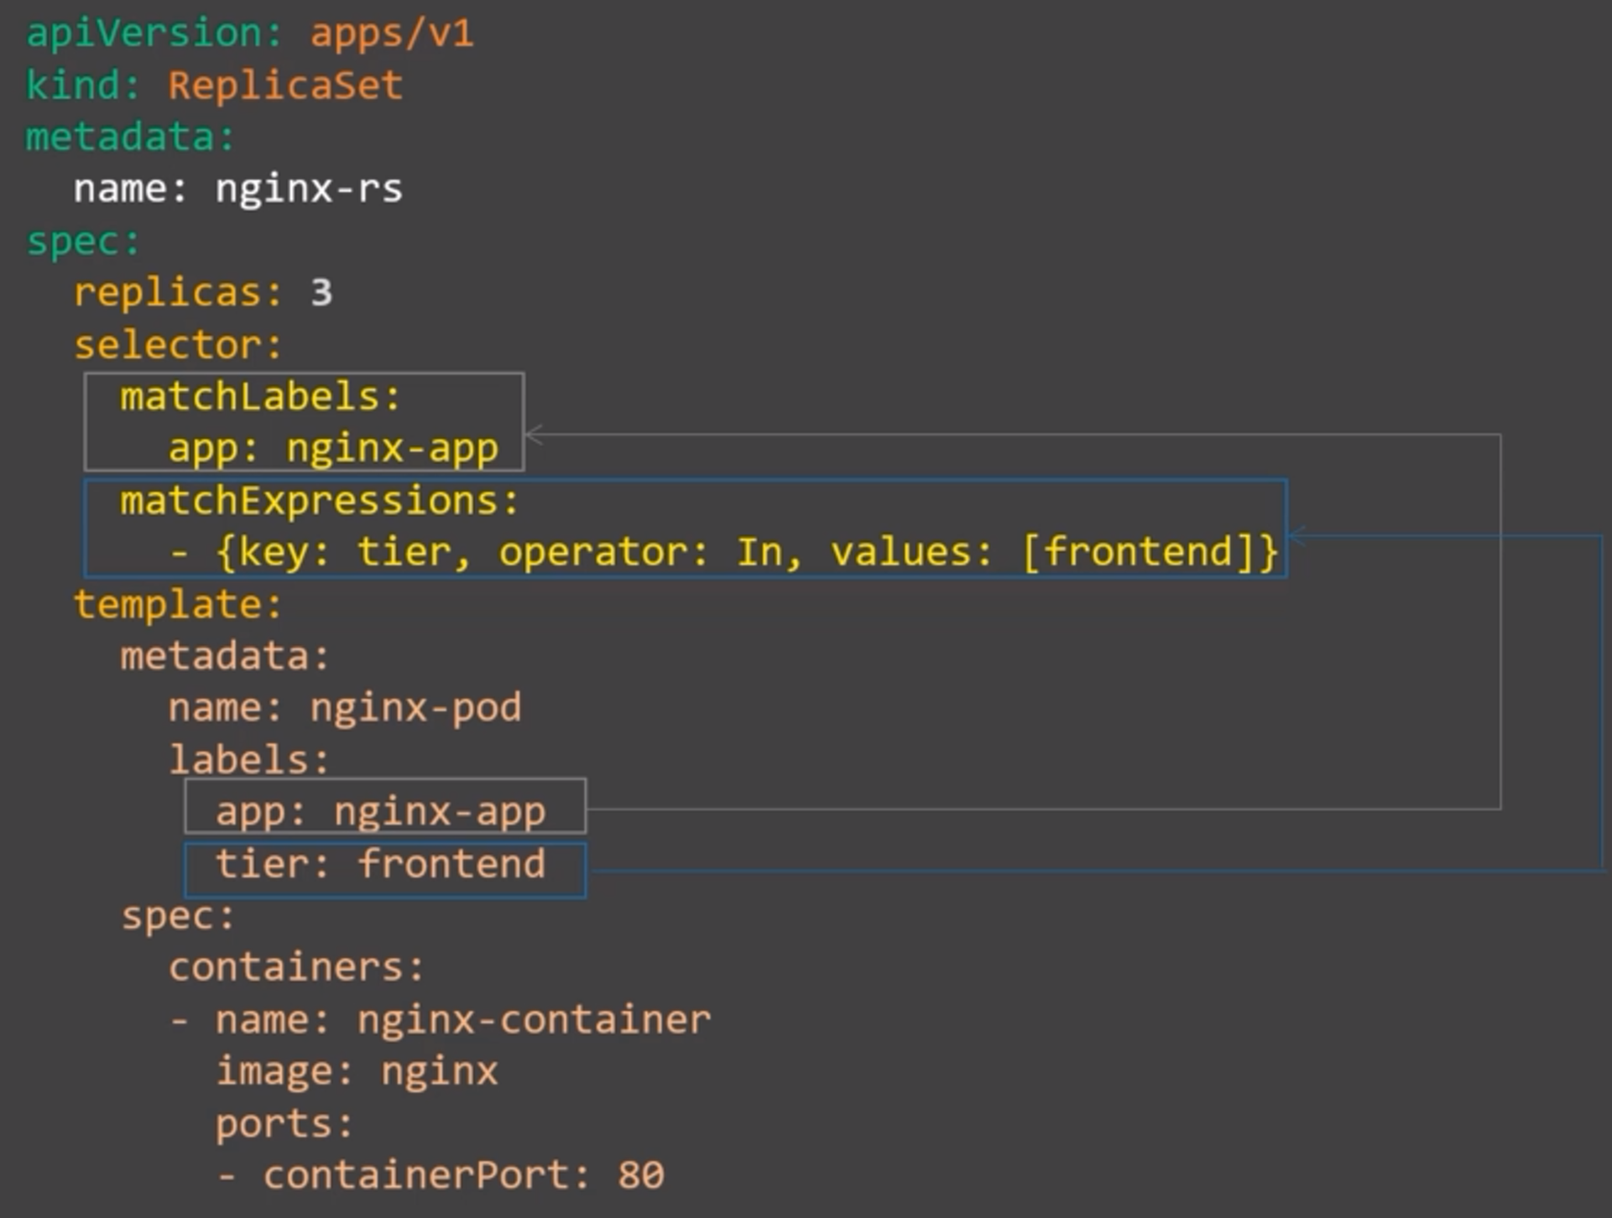1612x1218 pixels.
Task: Click the 'matchLabels:' line
Action: tap(261, 396)
